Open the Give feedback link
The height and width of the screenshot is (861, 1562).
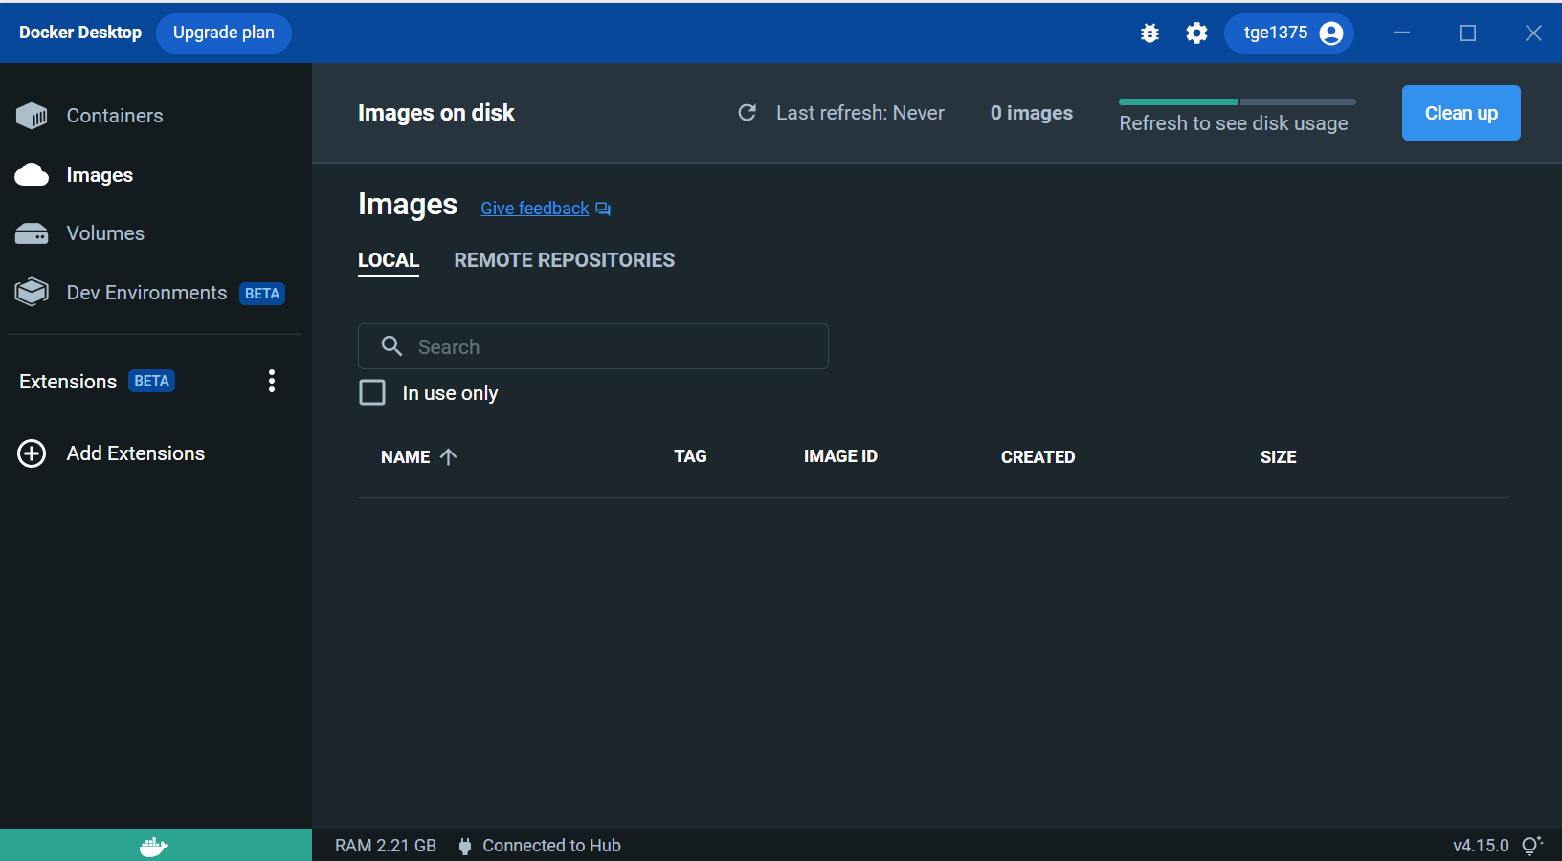click(x=535, y=209)
